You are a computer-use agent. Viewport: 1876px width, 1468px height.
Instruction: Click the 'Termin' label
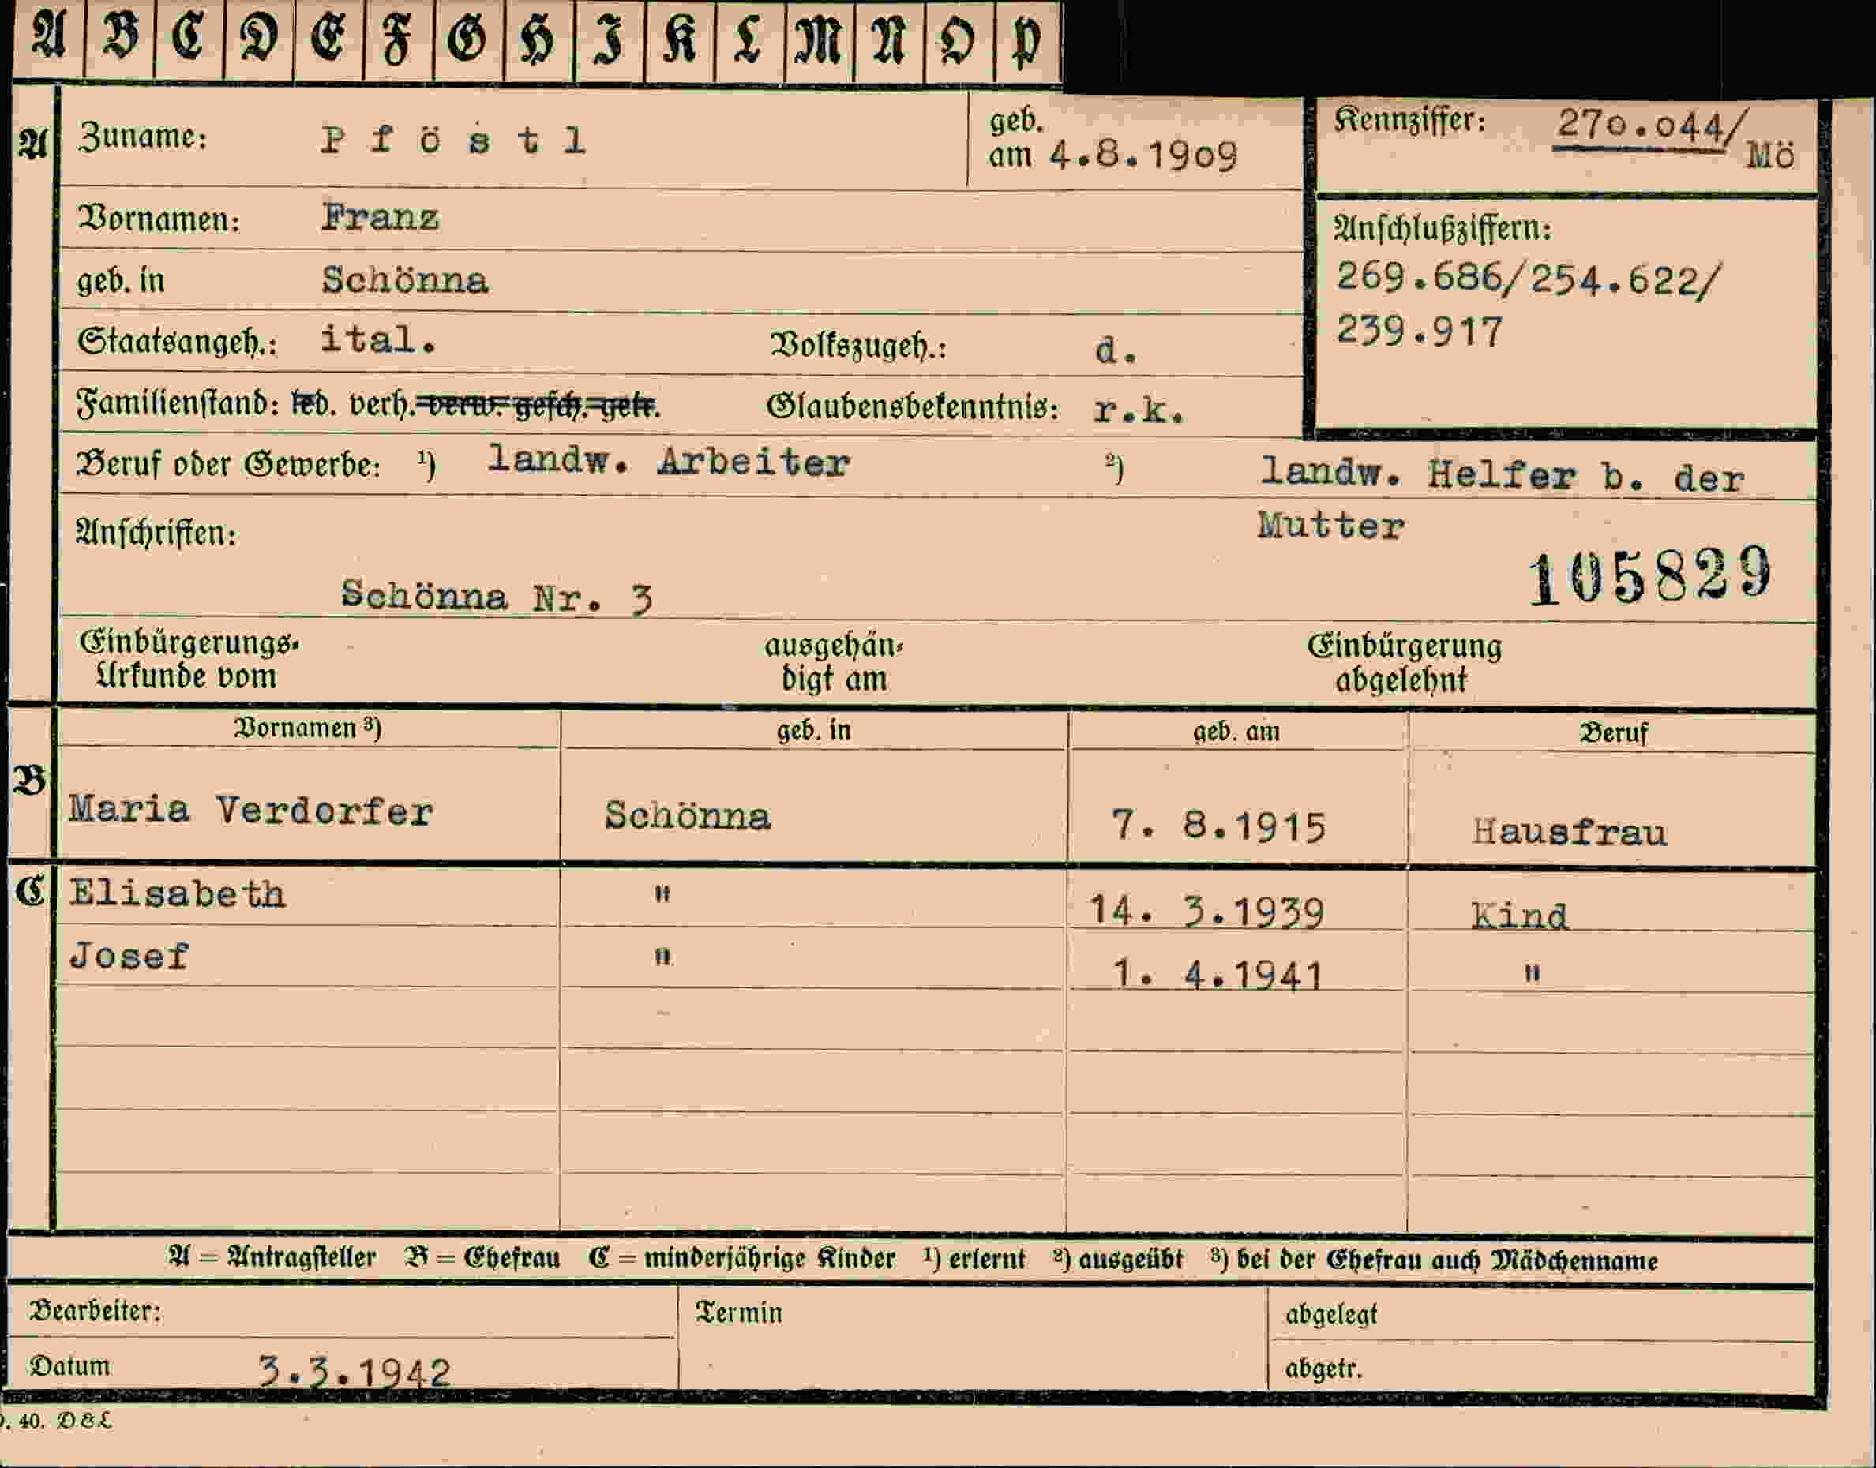(x=739, y=1313)
